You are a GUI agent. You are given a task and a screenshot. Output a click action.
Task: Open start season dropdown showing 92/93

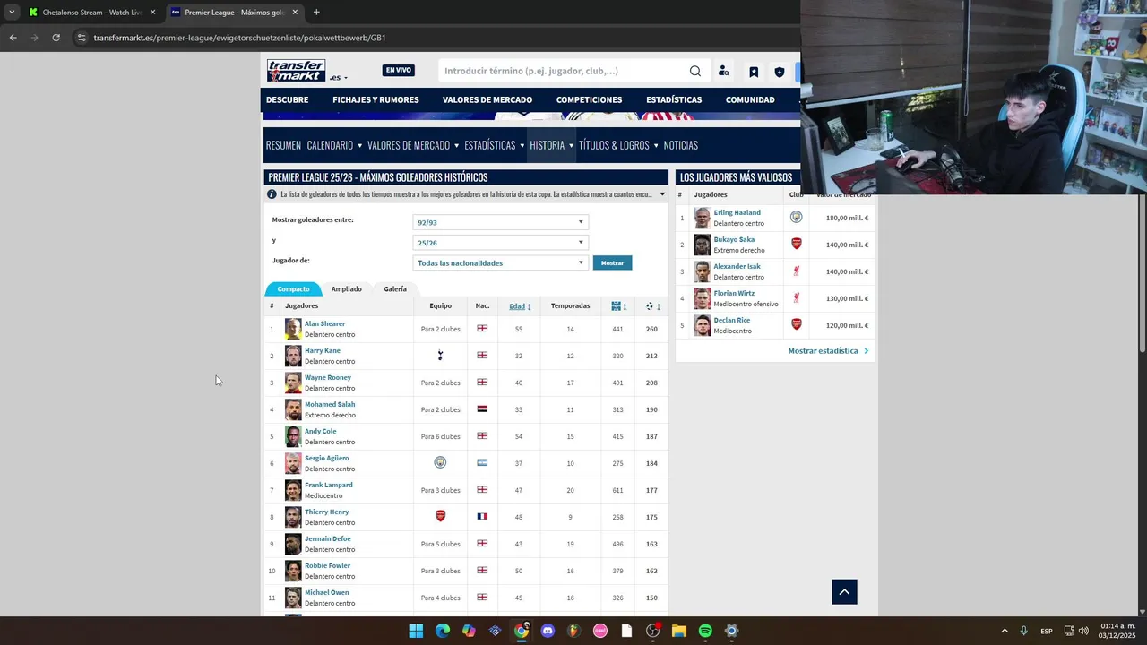pyautogui.click(x=500, y=222)
